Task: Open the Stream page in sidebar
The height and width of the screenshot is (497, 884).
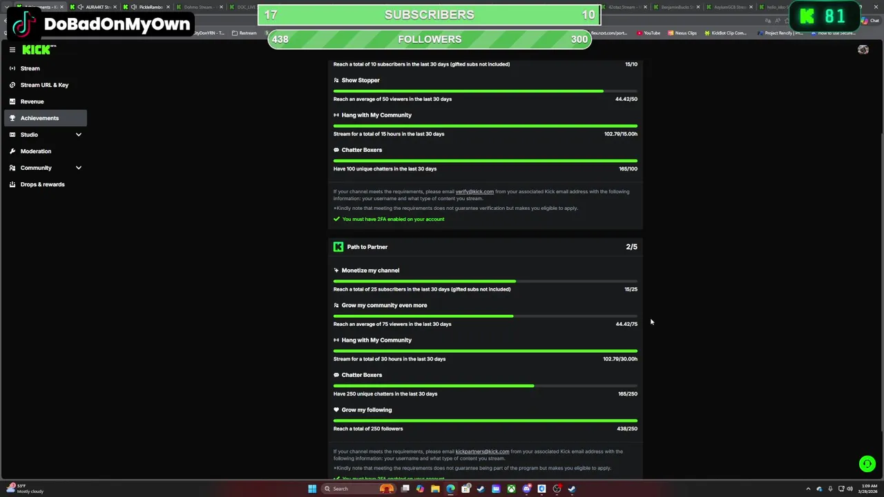Action: pyautogui.click(x=46, y=68)
